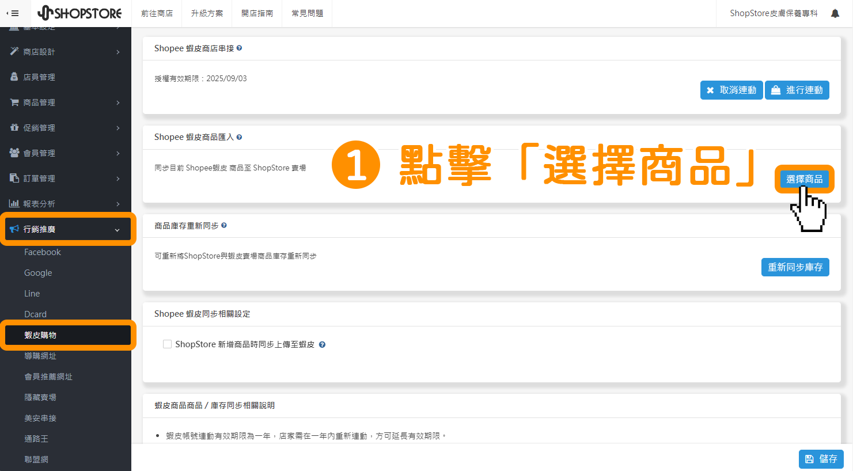Viewport: 853px width, 471px height.
Task: Click the megaphone icon for 行銷推廣
Action: 14,229
